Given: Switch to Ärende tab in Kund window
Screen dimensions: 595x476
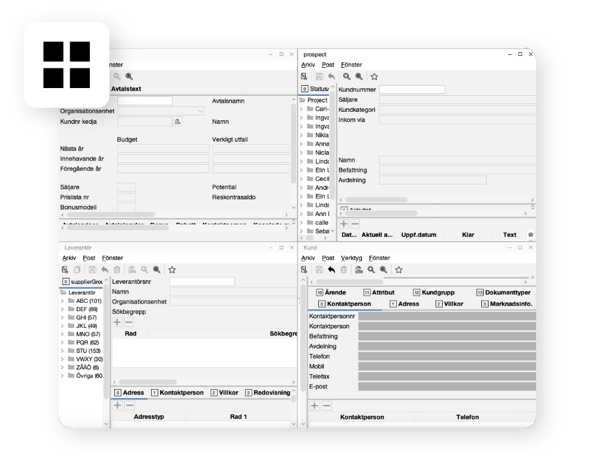Looking at the screenshot, I should point(331,293).
